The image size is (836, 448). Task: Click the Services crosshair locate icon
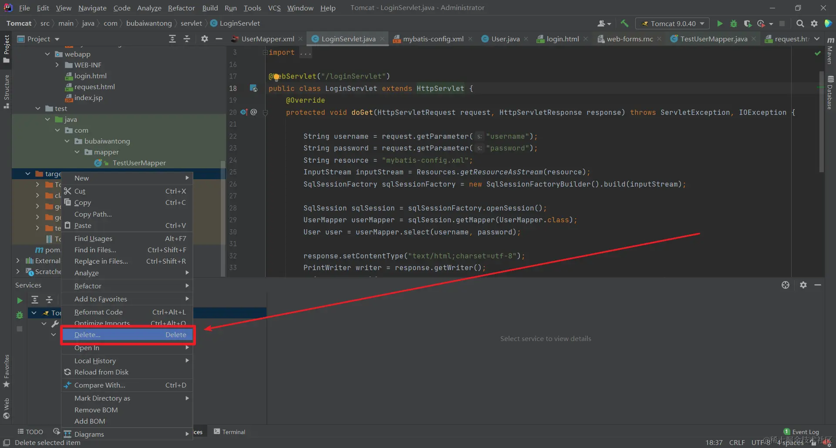(x=785, y=285)
